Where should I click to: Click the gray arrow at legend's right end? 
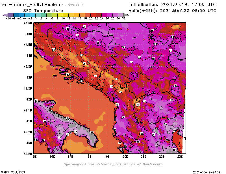[126, 15]
